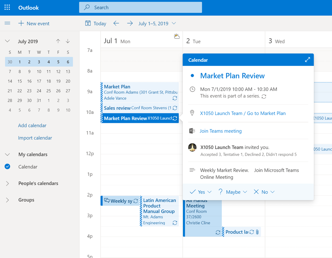Select July 31 in the mini calendar

click(39, 100)
